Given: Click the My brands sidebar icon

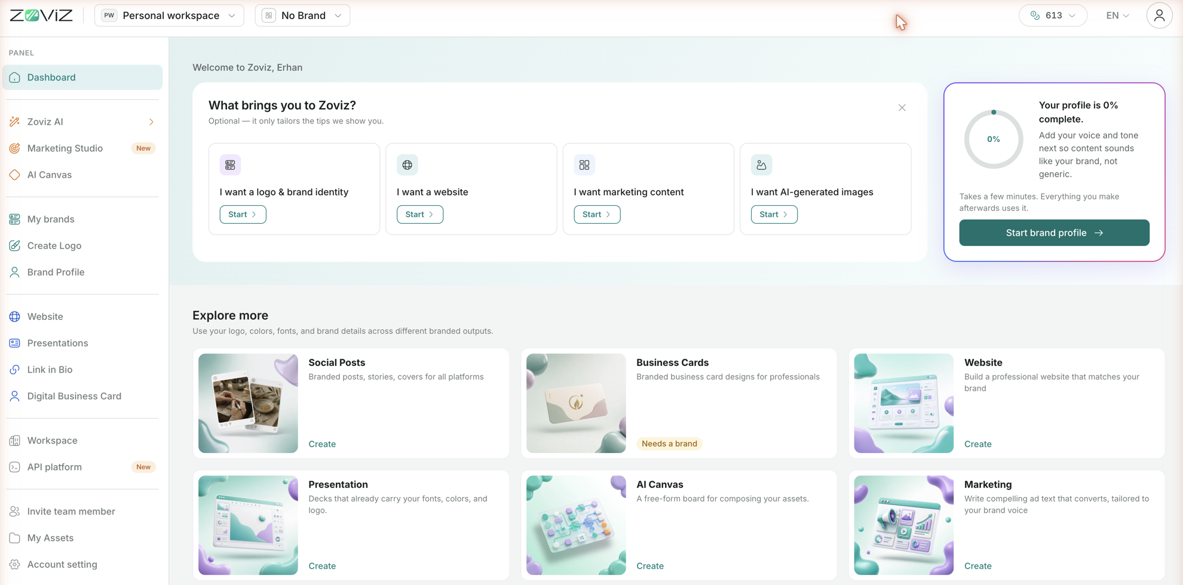Looking at the screenshot, I should pyautogui.click(x=15, y=219).
